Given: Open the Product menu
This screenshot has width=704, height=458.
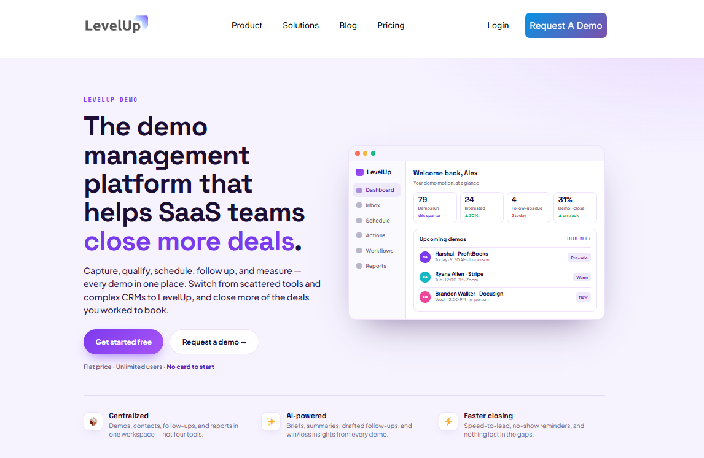Looking at the screenshot, I should click(246, 26).
